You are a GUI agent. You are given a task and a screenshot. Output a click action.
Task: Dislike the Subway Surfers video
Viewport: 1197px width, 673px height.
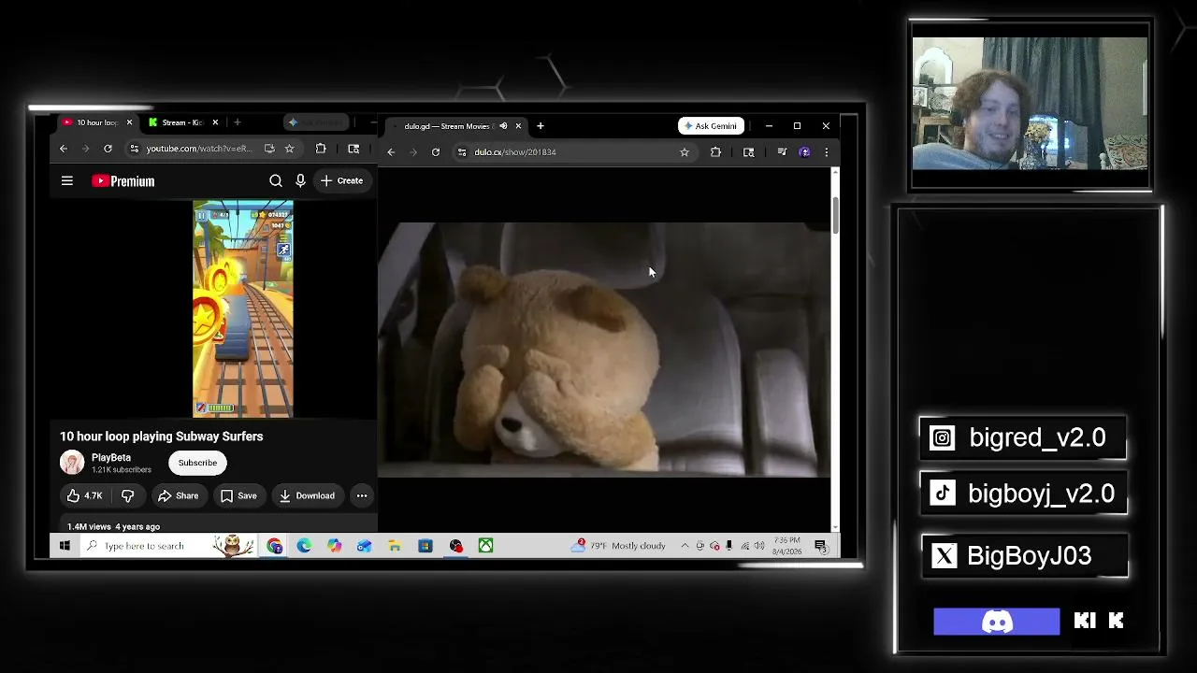[x=128, y=495]
